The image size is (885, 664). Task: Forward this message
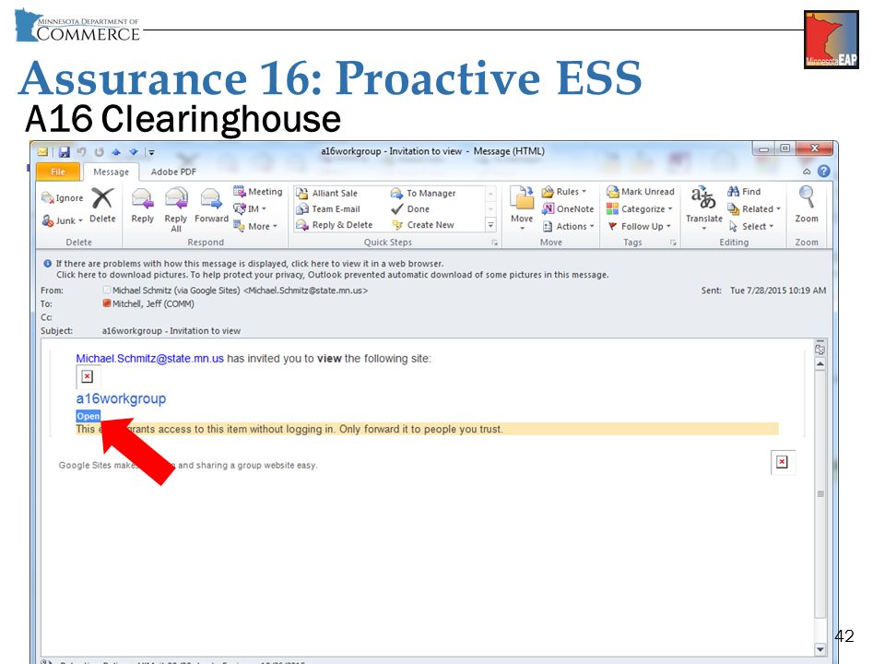pyautogui.click(x=211, y=206)
